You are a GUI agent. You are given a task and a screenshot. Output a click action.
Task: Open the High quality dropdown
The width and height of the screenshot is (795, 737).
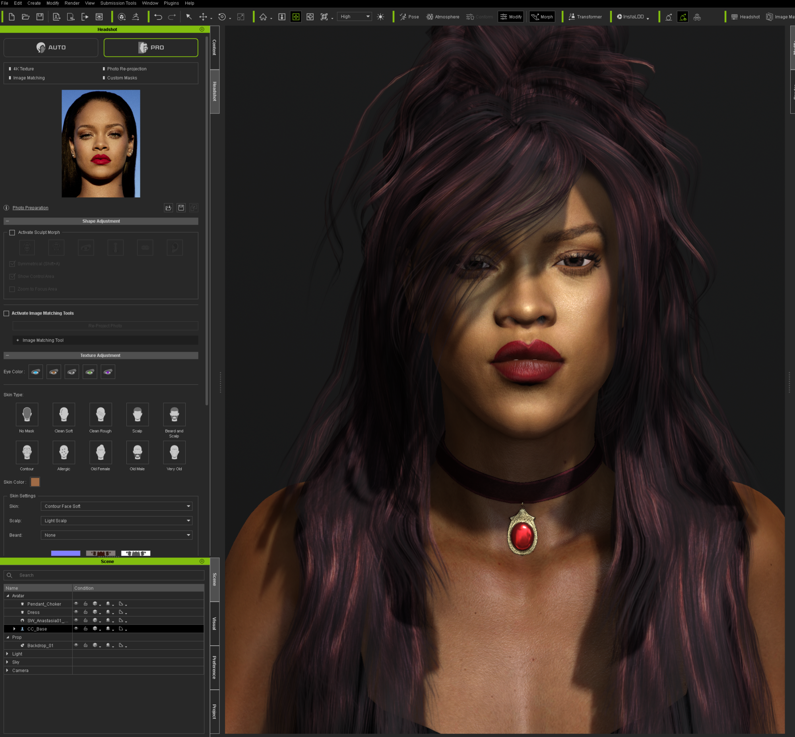pyautogui.click(x=355, y=17)
